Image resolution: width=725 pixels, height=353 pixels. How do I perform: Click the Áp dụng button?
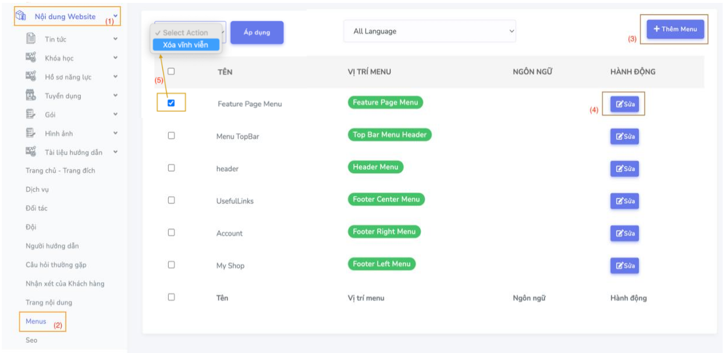click(x=257, y=33)
